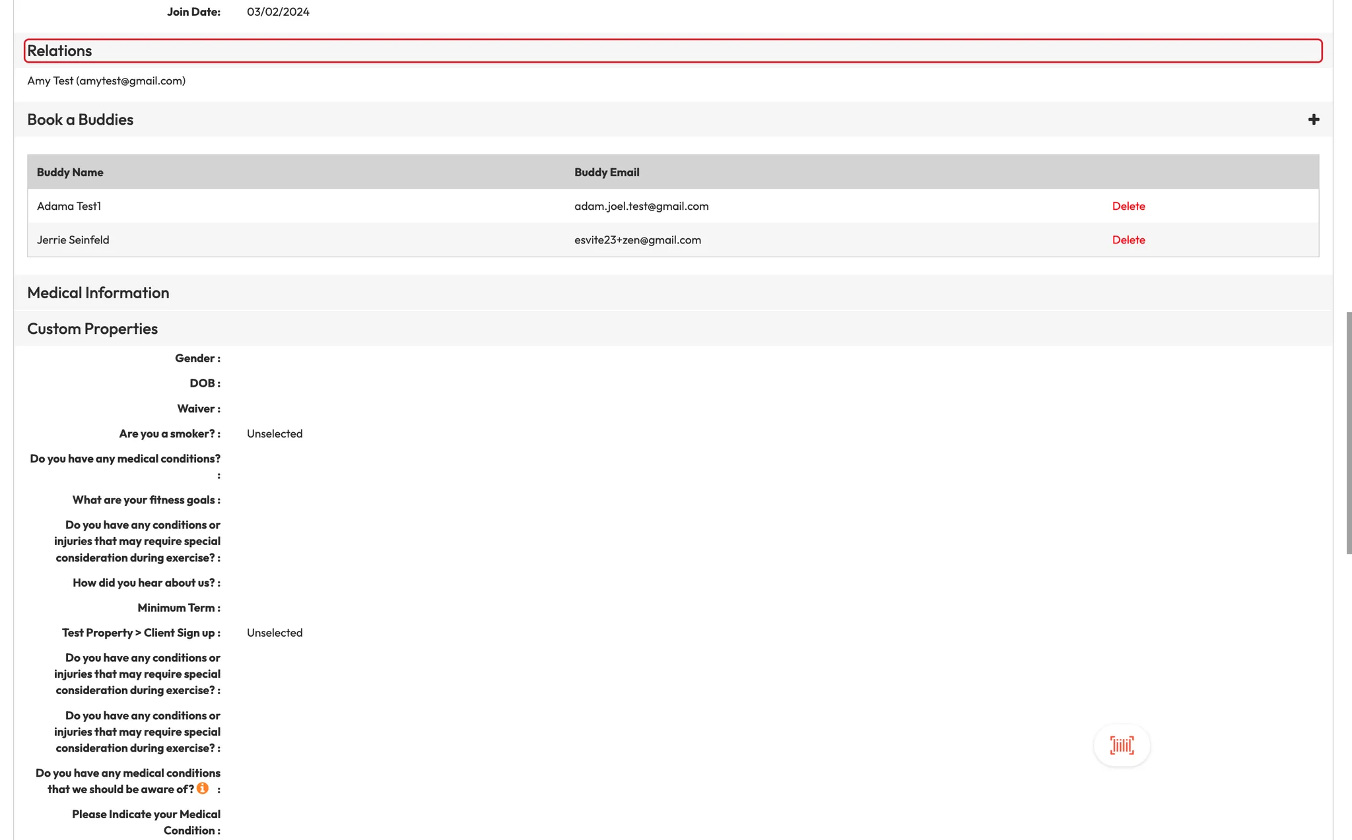Viewport: 1352px width, 840px height.
Task: Click the adam.joel.test@gmail.com email cell
Action: tap(641, 206)
